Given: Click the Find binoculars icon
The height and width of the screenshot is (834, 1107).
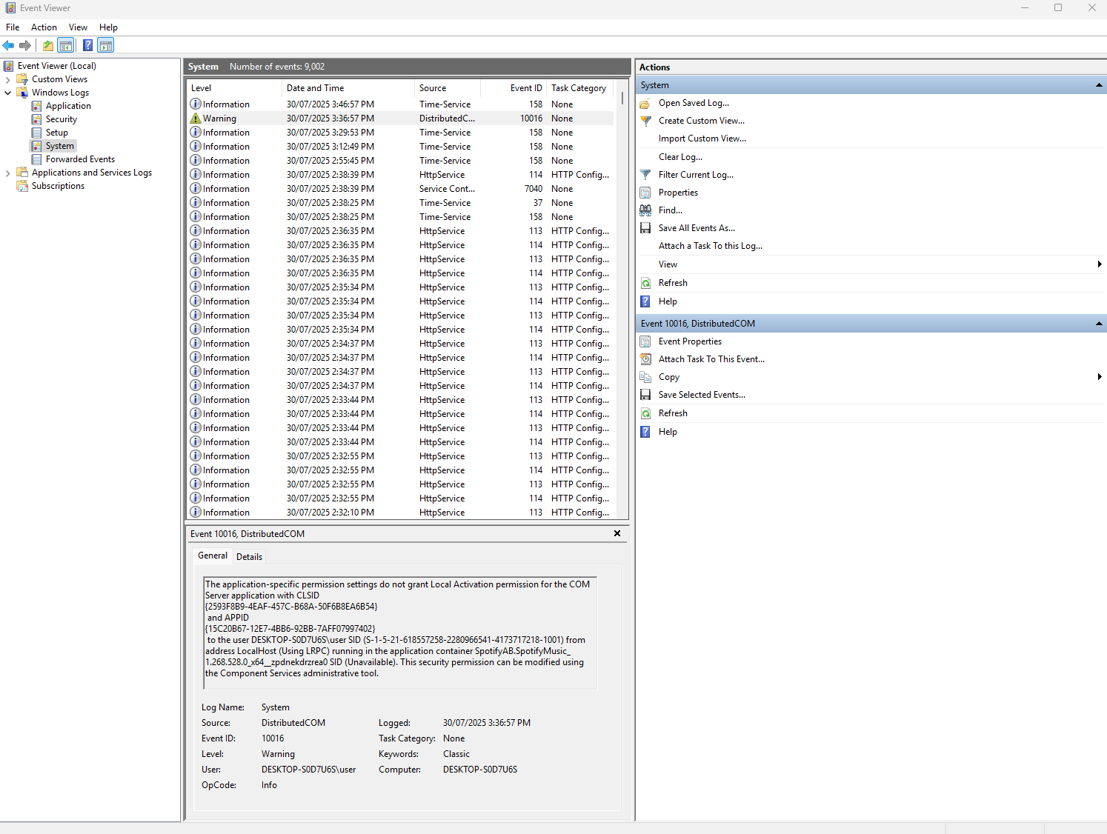Looking at the screenshot, I should click(645, 210).
